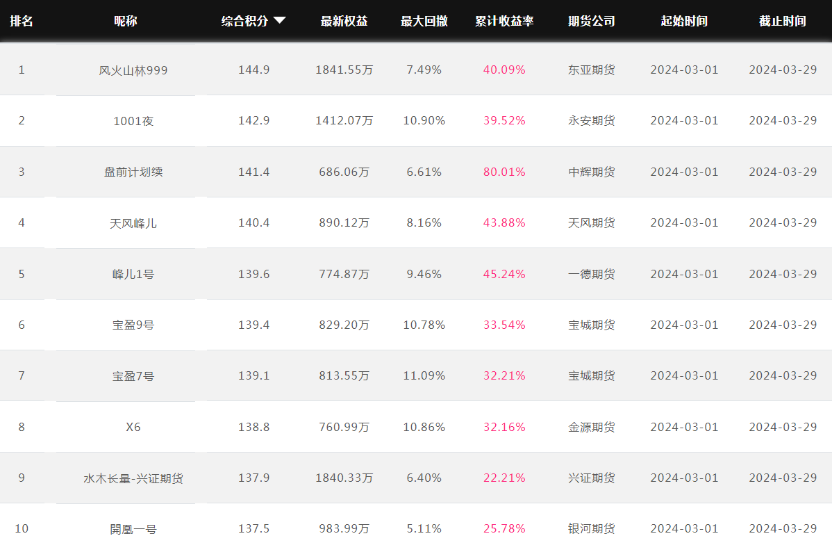Viewport: 832px width, 552px height.
Task: Select return rate 39.52%
Action: pos(504,120)
